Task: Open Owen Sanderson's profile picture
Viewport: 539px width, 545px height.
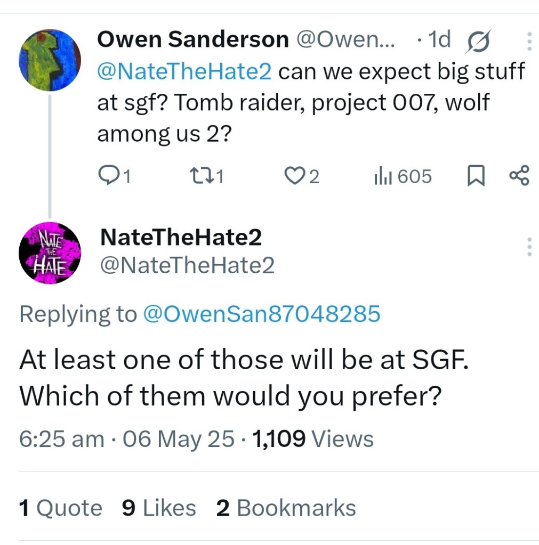Action: point(50,60)
